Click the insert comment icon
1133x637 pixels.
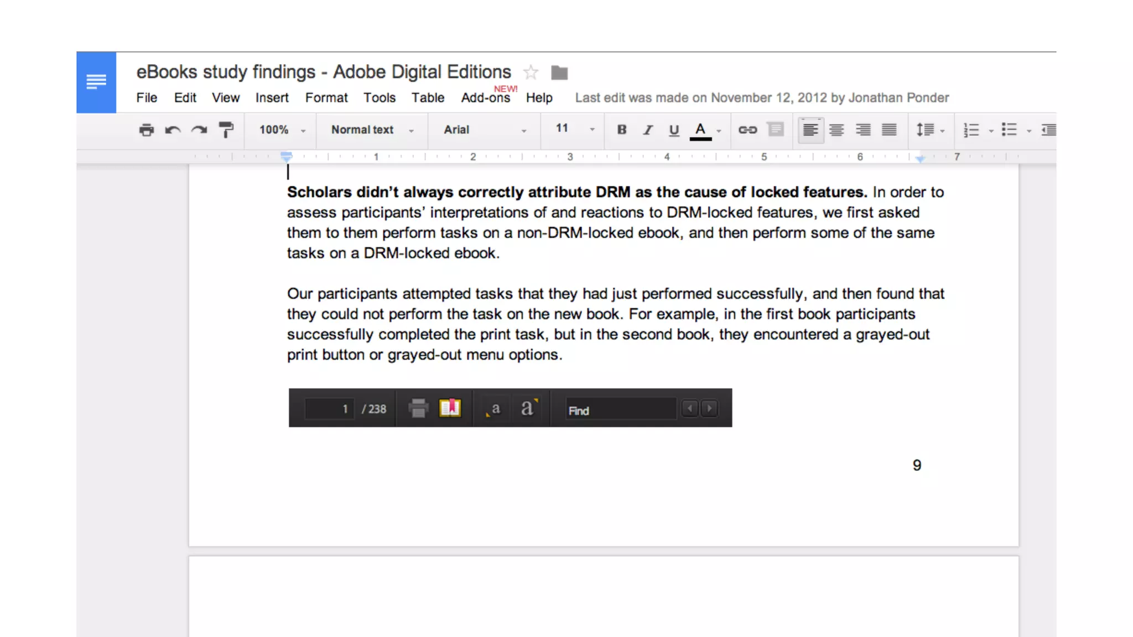point(776,130)
